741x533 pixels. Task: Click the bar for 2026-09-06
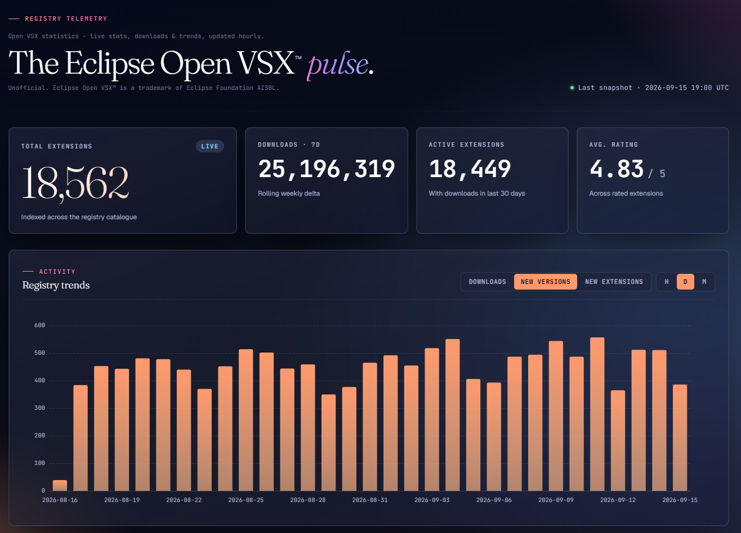[494, 437]
